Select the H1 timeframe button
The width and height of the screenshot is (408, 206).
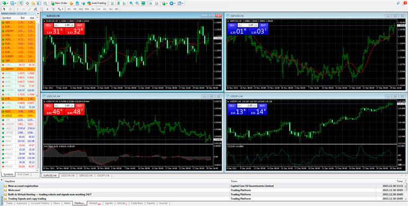click(x=93, y=9)
